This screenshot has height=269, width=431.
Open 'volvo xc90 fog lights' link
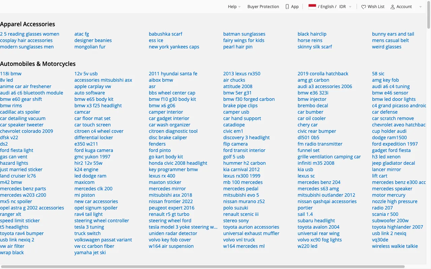[320, 240]
